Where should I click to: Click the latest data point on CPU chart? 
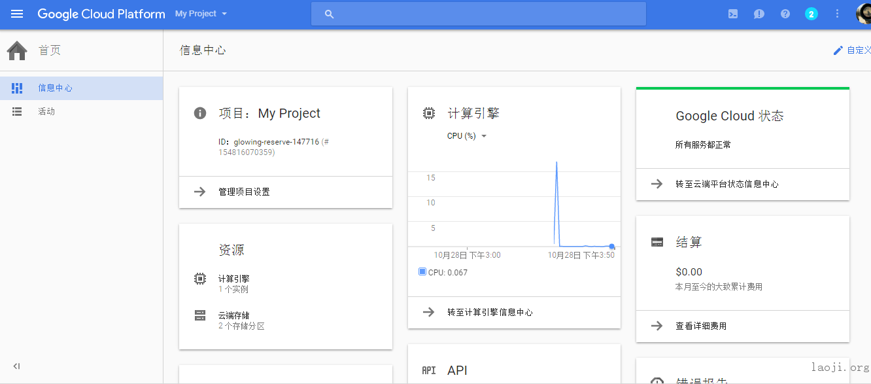tap(611, 246)
